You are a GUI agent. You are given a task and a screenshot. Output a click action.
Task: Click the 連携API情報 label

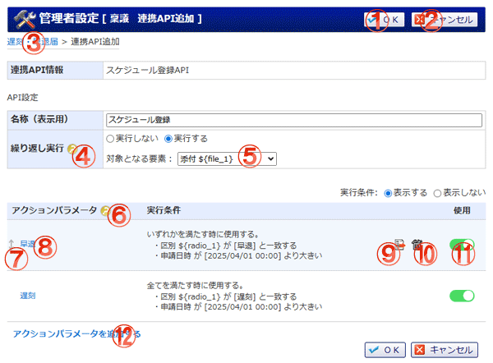click(37, 70)
